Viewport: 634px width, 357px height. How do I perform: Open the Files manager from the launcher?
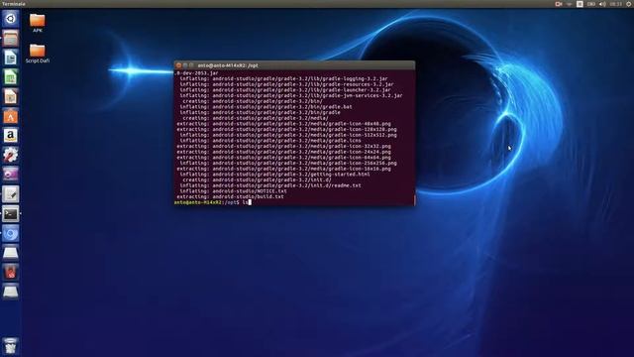coord(11,38)
